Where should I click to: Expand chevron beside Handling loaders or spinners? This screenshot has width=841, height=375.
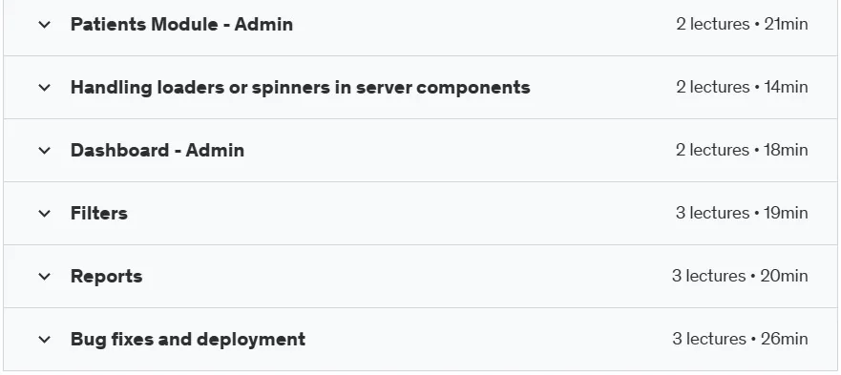[x=45, y=88]
